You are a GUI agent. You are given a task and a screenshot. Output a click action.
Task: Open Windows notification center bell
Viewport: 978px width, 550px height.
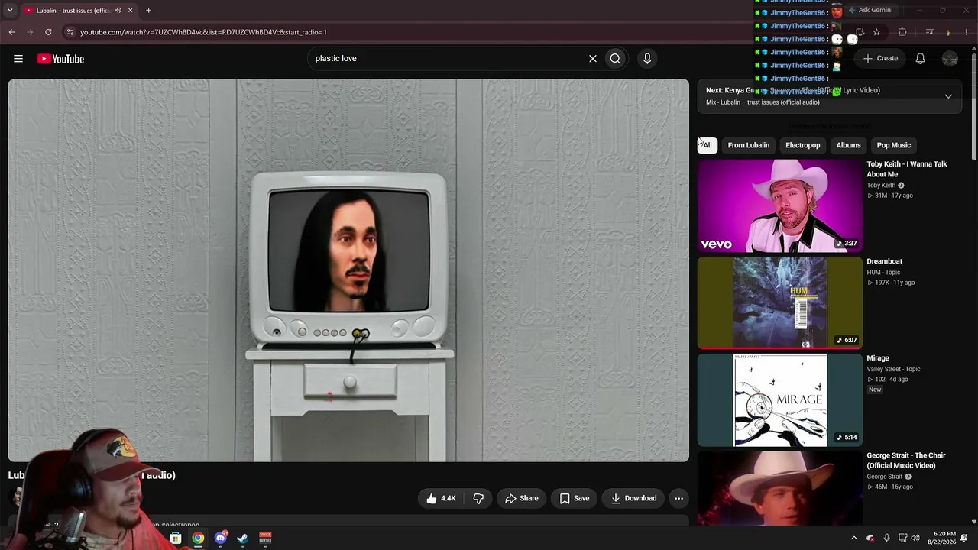tap(965, 539)
